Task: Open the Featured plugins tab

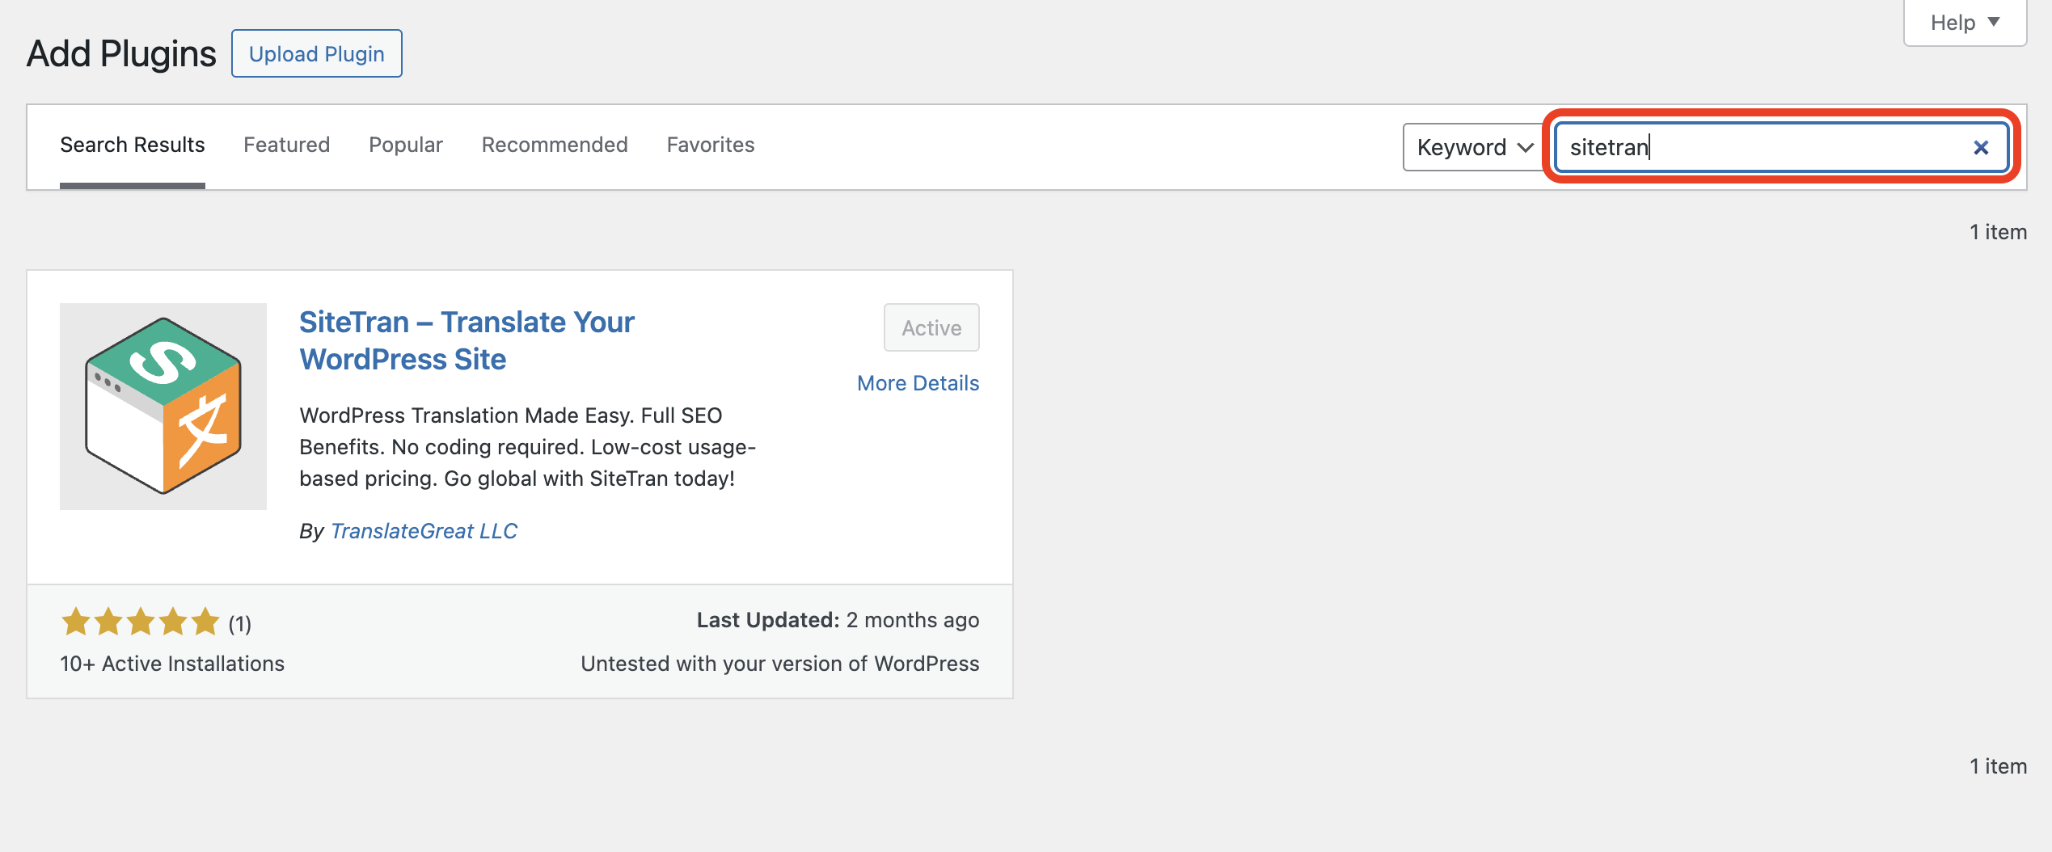Action: click(287, 145)
